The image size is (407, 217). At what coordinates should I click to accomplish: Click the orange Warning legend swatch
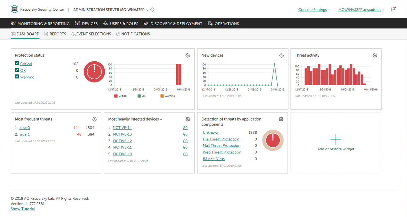tap(162, 96)
